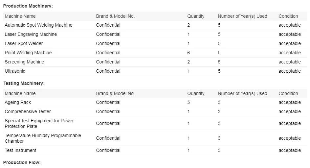Image resolution: width=310 pixels, height=168 pixels.
Task: Click the quantity value for Point Welding Machine
Action: coord(188,53)
